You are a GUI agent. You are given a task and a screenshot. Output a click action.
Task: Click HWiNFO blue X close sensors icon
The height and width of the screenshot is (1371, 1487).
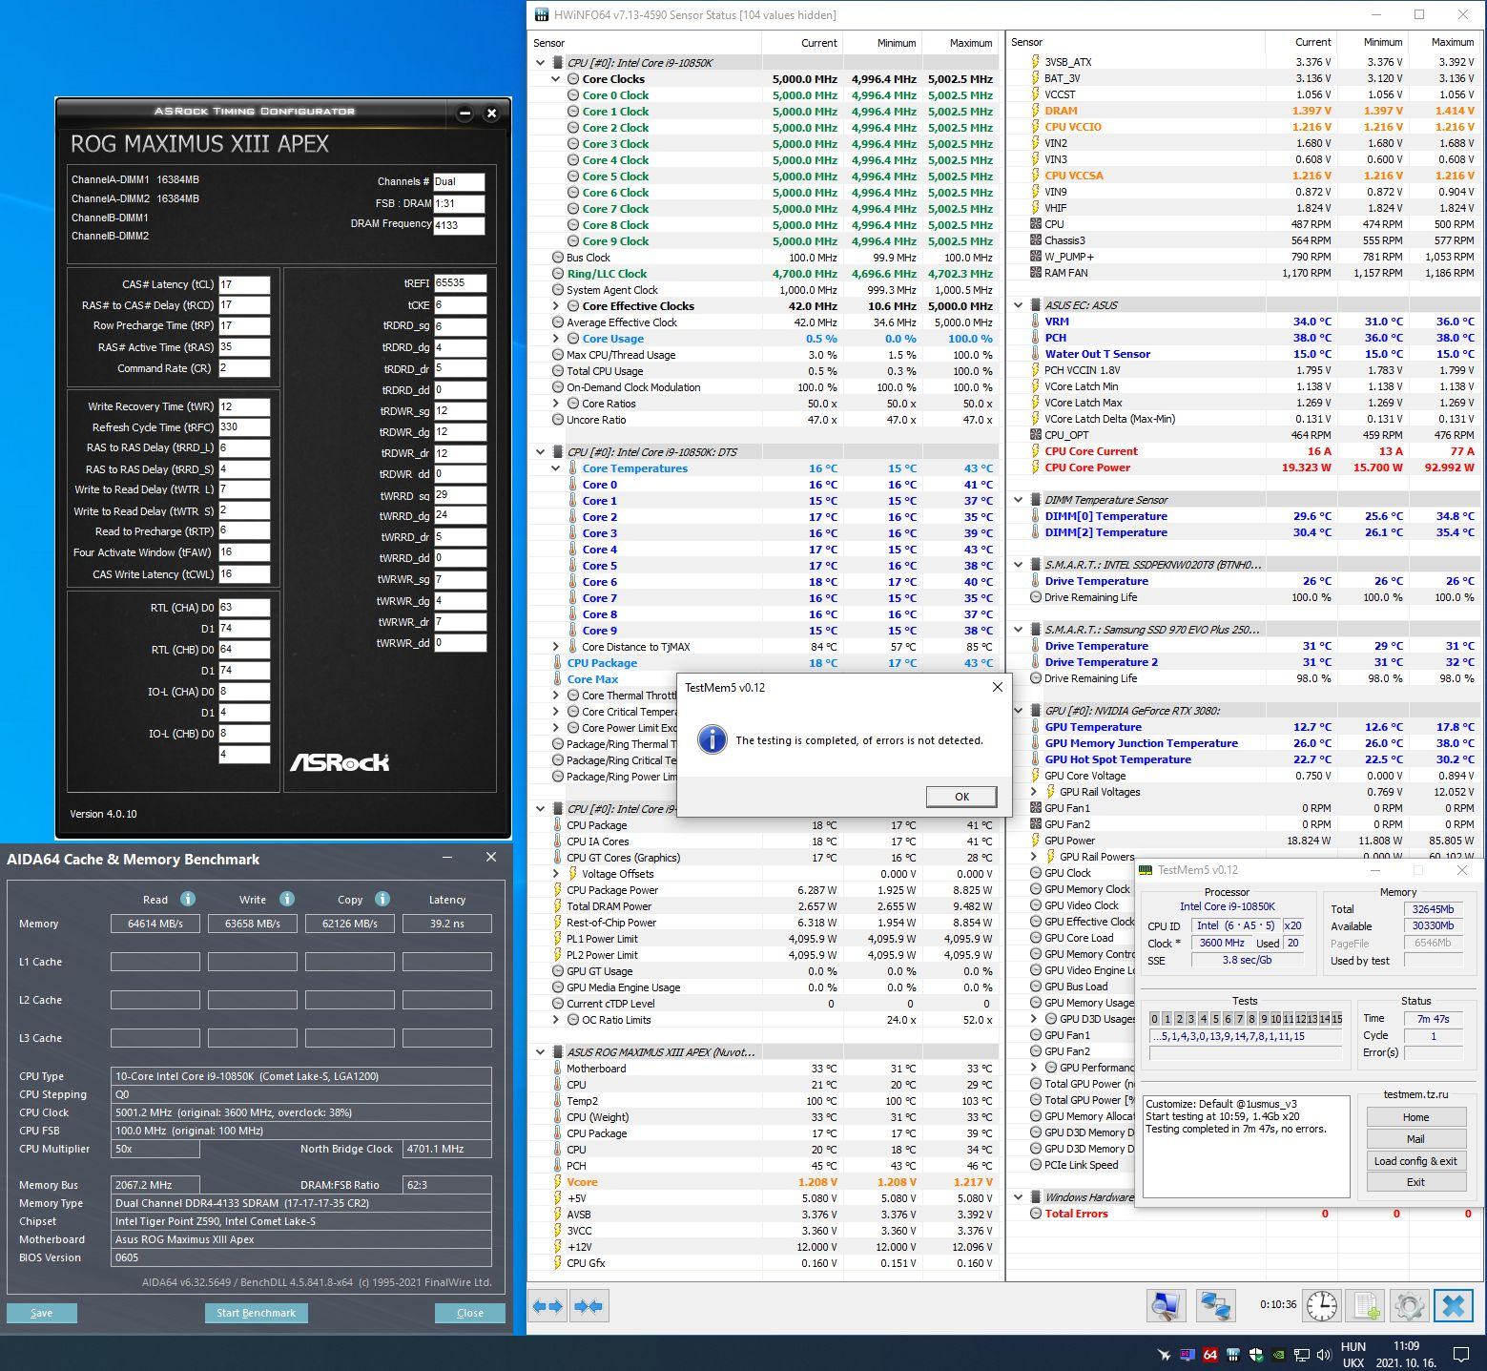pyautogui.click(x=1453, y=1306)
